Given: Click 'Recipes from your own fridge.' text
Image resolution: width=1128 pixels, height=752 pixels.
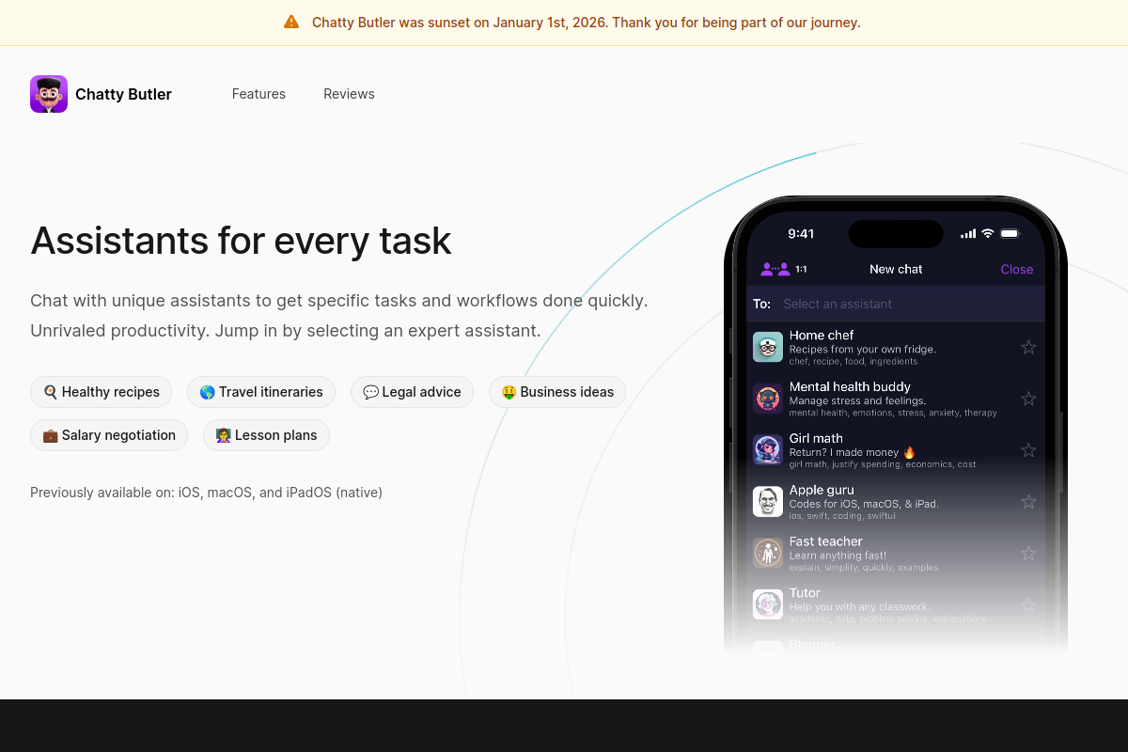Looking at the screenshot, I should pos(862,349).
